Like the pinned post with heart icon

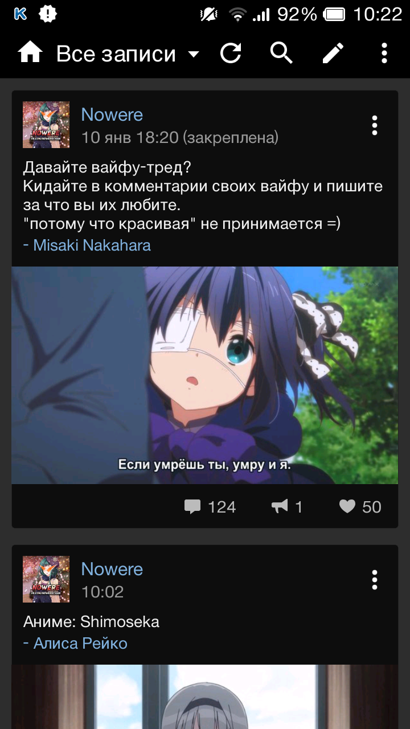360,507
